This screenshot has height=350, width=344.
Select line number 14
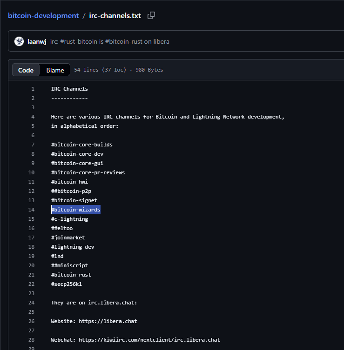click(x=31, y=210)
